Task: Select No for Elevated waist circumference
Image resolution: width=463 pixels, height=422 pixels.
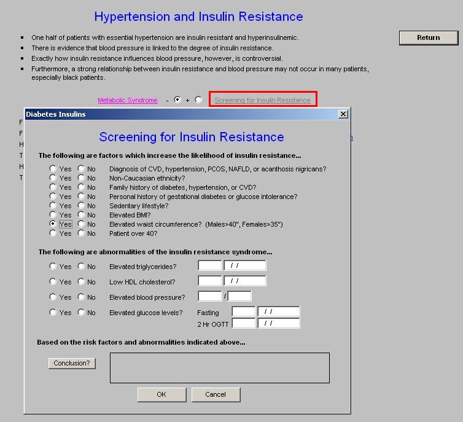Action: 81,224
